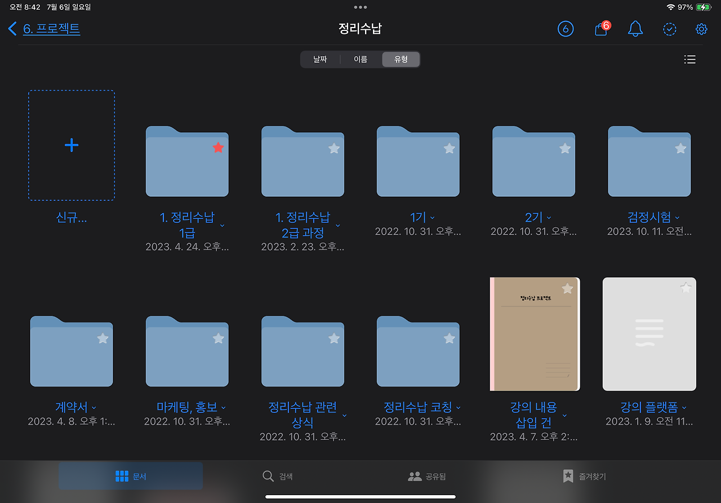
Task: Toggle the favorite star on 계약서 folder
Action: pyautogui.click(x=103, y=338)
